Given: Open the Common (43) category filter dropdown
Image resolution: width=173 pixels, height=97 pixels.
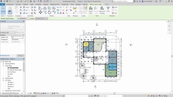Looking at the screenshot, I should tap(8, 33).
